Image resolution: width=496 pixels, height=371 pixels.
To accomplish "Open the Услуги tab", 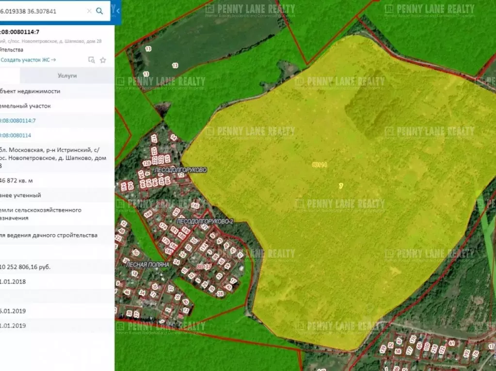I will pyautogui.click(x=67, y=75).
